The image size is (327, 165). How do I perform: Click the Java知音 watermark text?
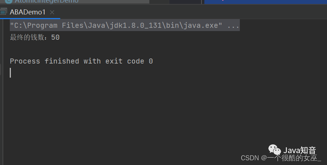(300, 150)
